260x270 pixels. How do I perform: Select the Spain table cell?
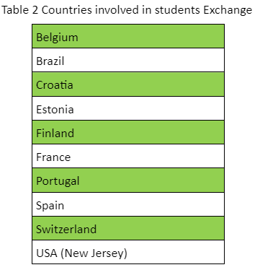[x=128, y=204]
